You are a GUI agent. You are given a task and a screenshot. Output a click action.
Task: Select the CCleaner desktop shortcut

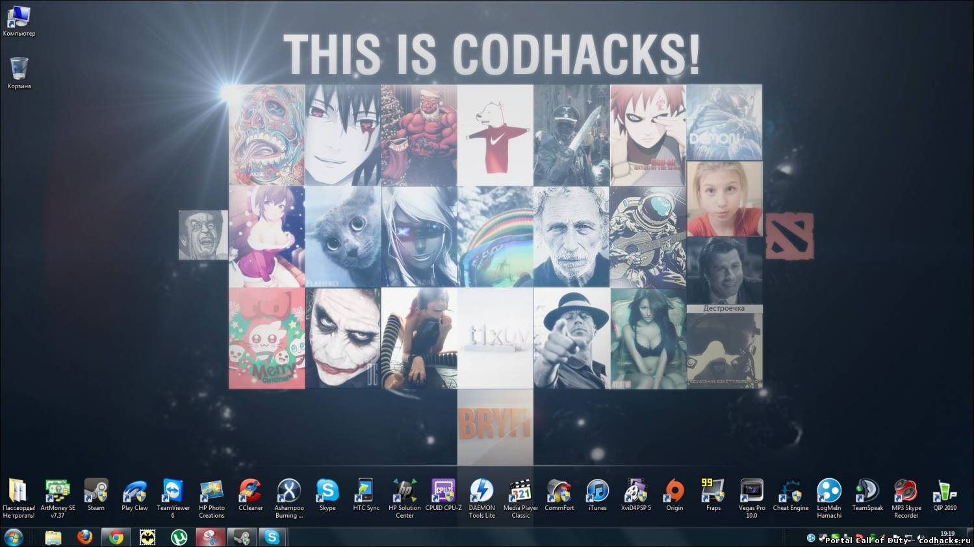pyautogui.click(x=250, y=495)
